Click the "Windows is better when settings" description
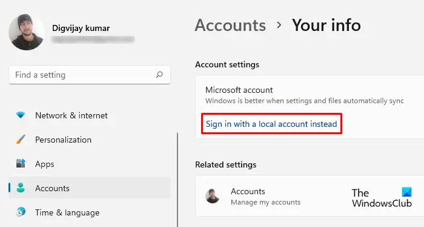The width and height of the screenshot is (424, 227). pos(305,101)
